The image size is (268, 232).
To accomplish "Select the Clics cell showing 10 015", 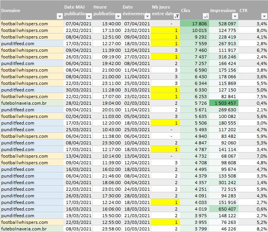I will (x=200, y=30).
